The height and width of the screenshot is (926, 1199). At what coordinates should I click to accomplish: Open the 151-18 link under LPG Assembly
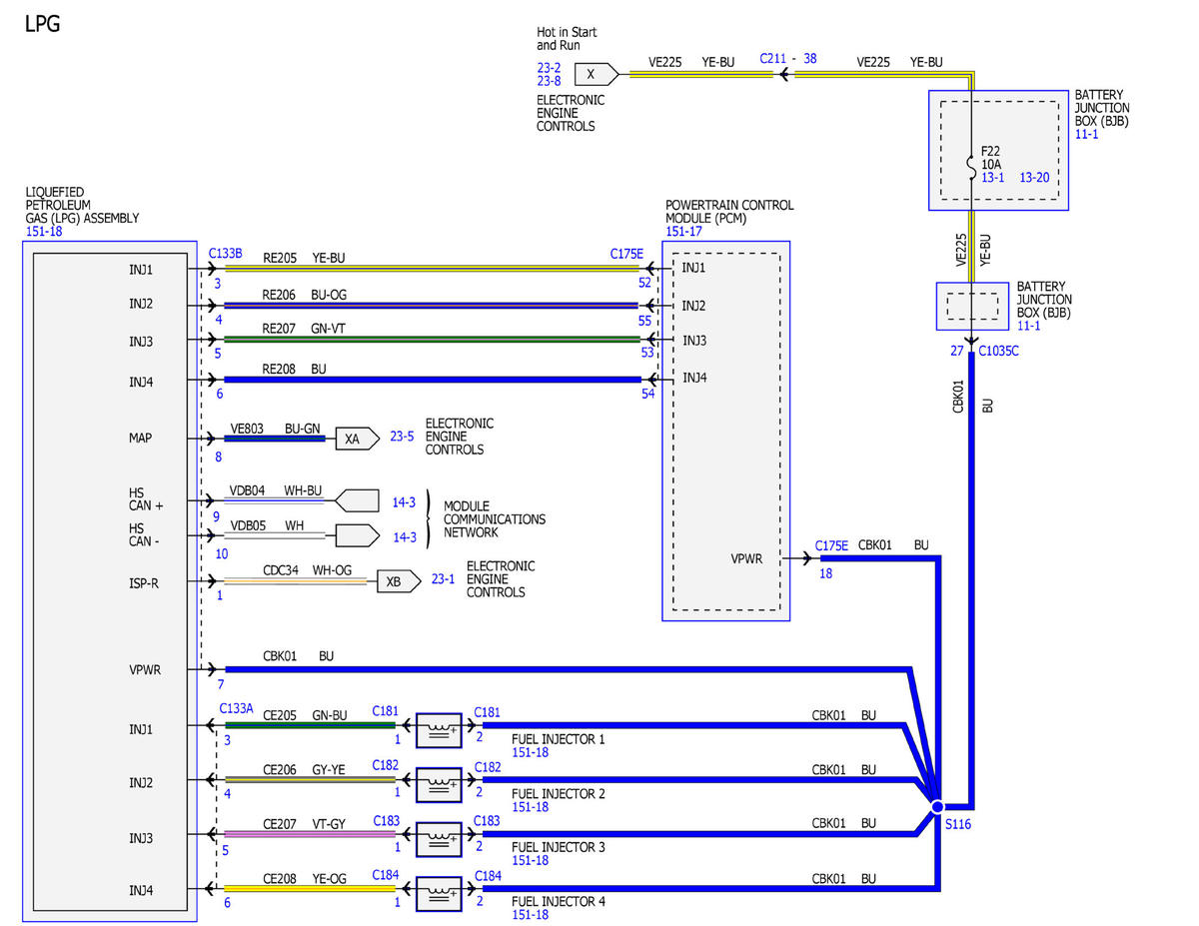pyautogui.click(x=43, y=232)
